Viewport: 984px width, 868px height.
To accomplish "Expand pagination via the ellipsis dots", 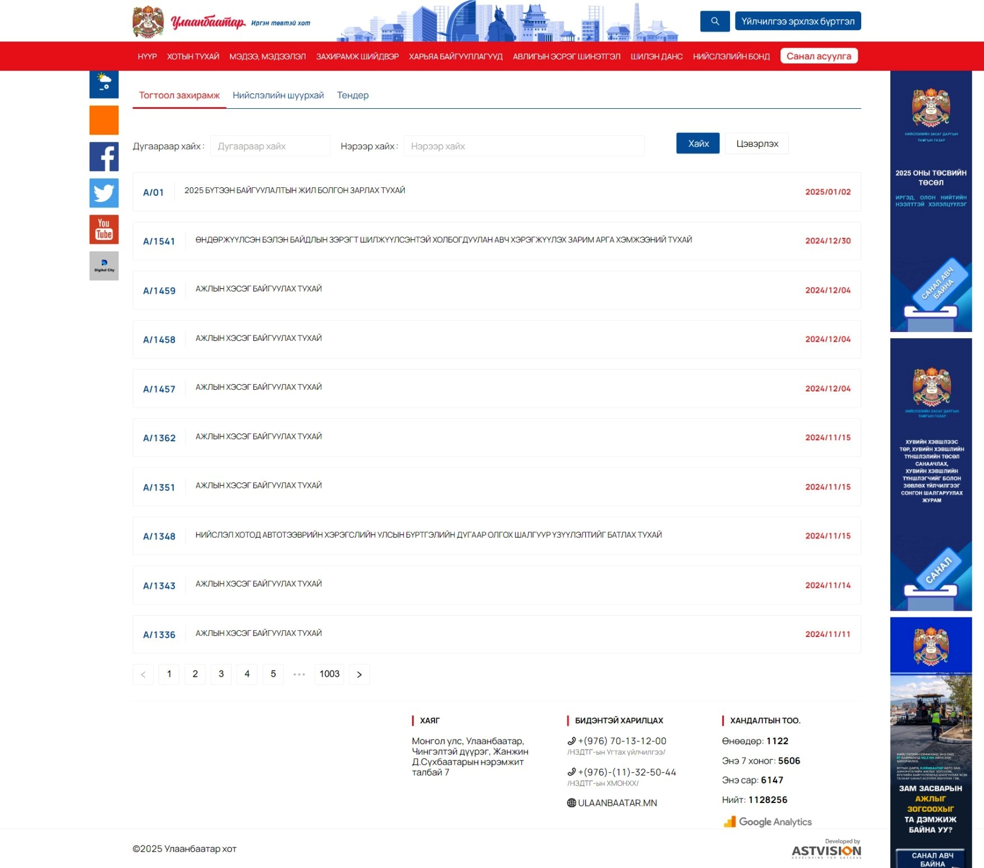I will pos(299,675).
